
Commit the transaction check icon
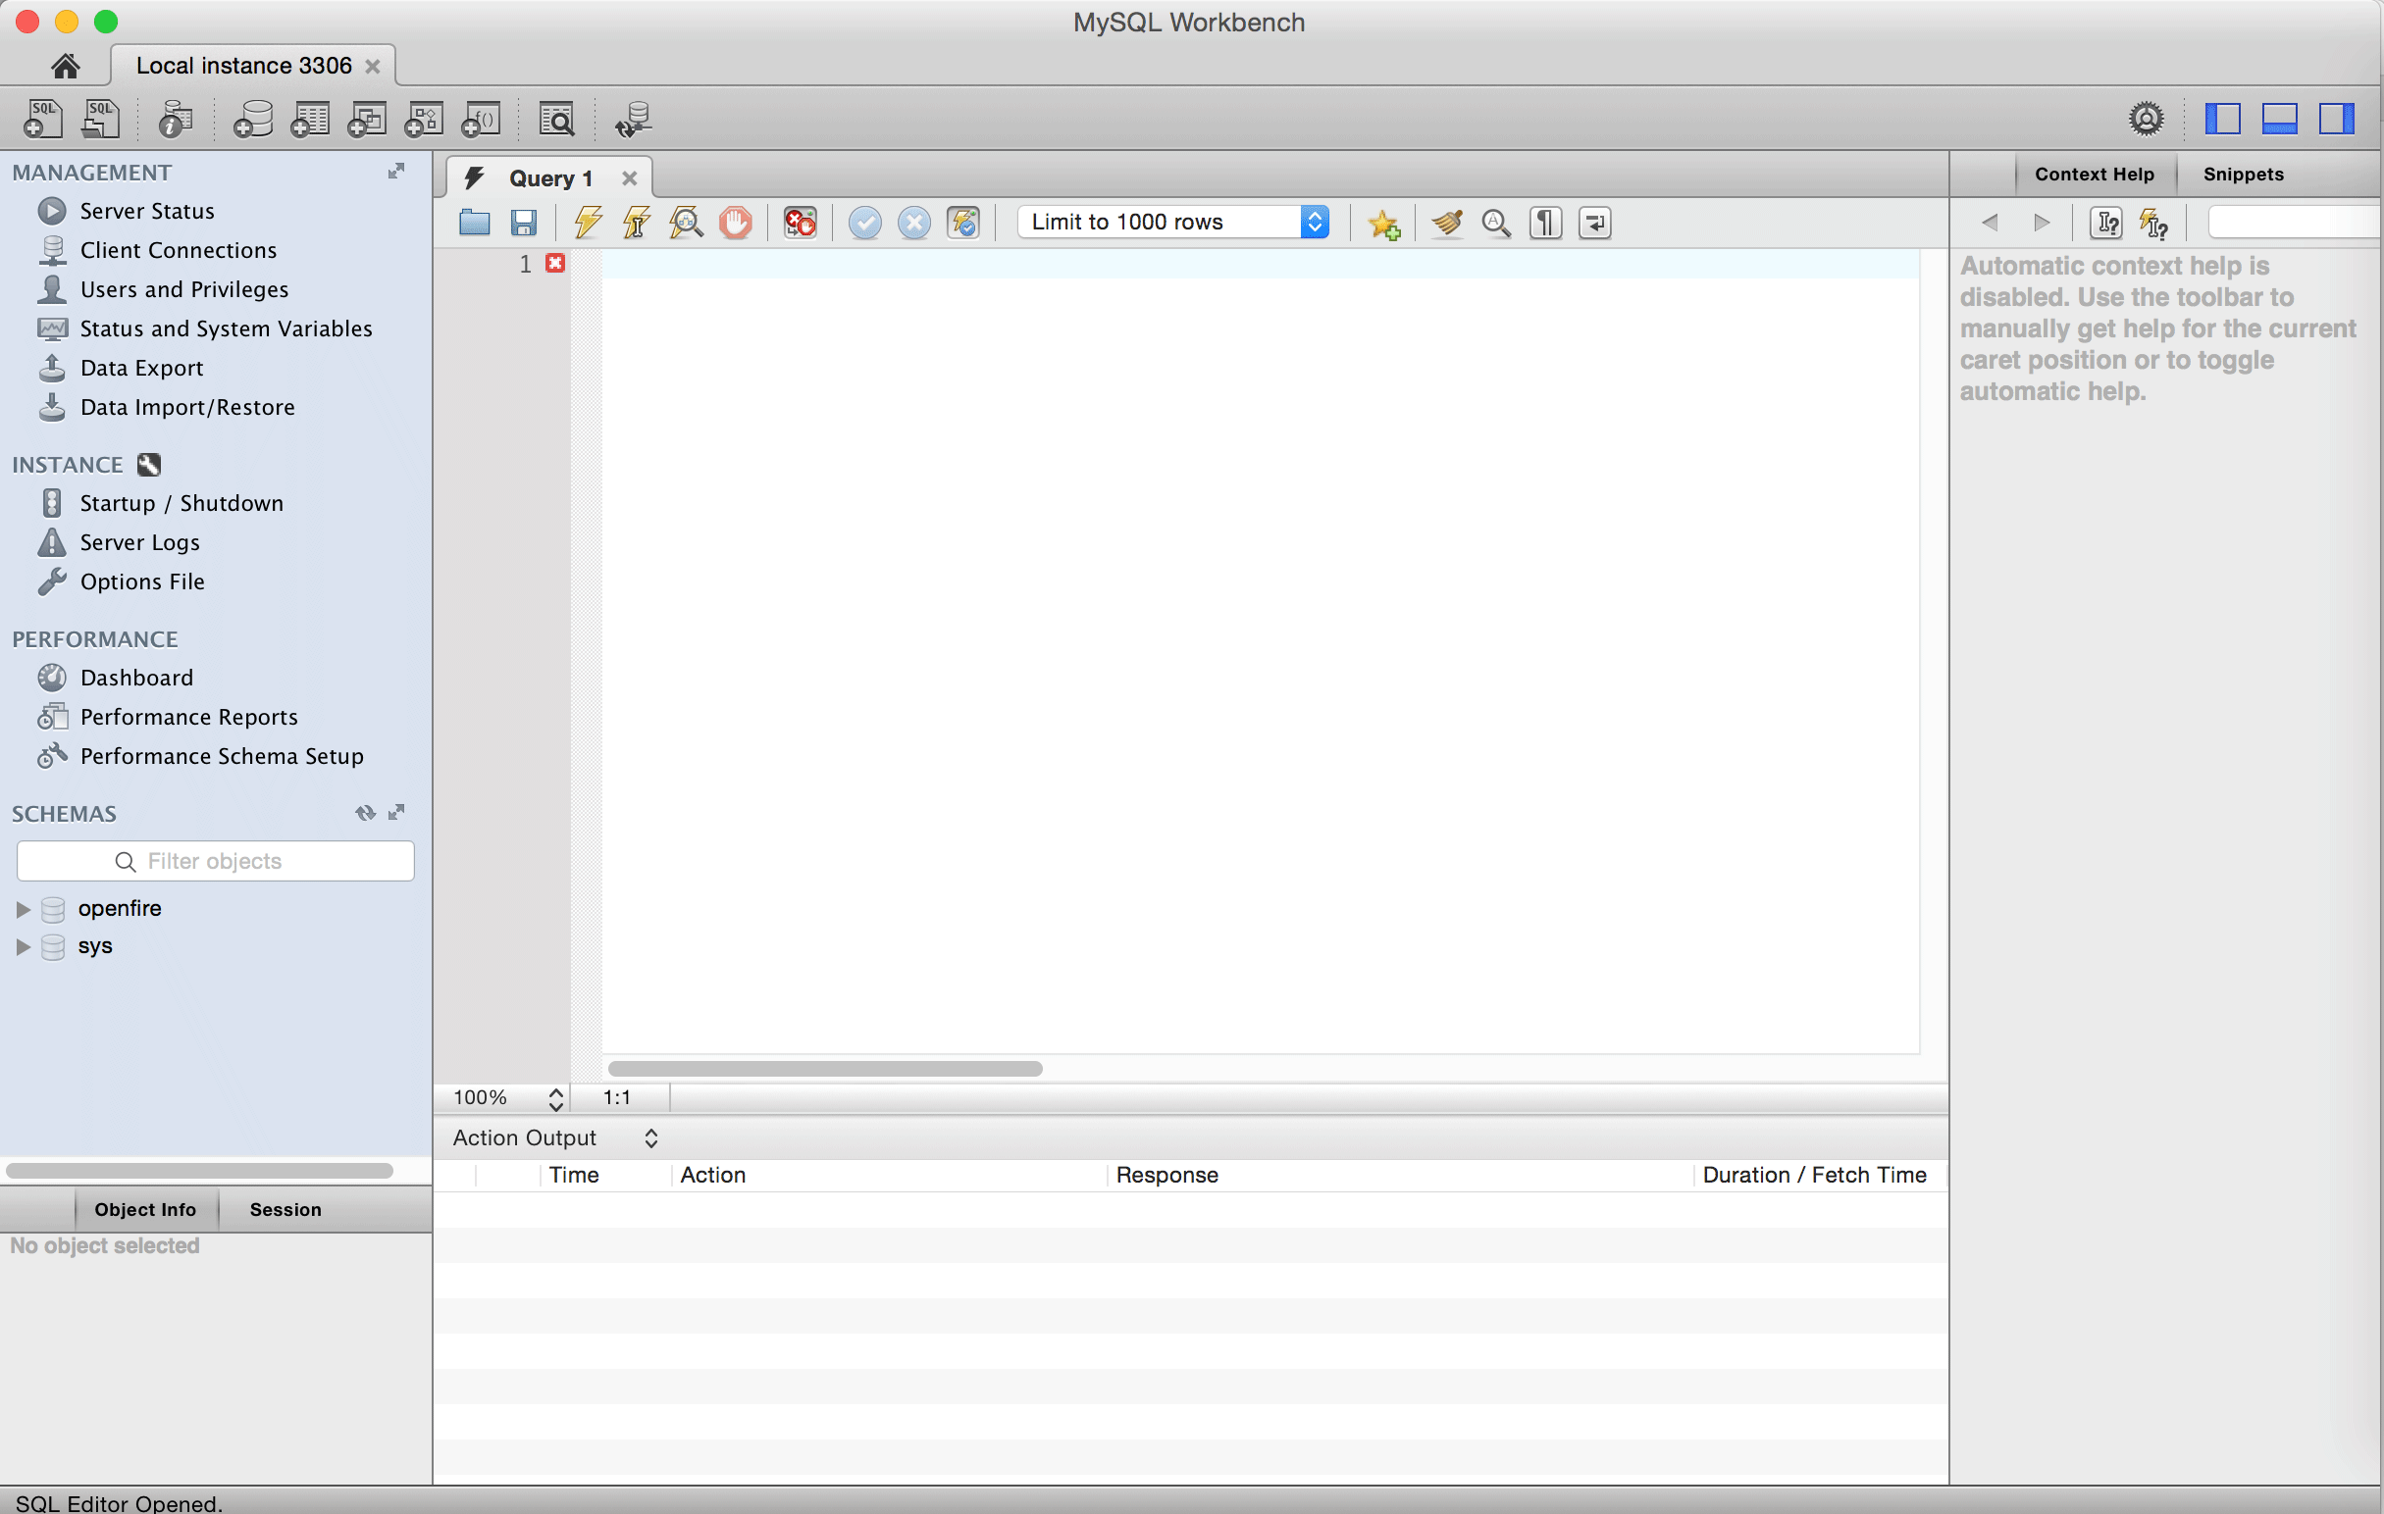(x=865, y=223)
